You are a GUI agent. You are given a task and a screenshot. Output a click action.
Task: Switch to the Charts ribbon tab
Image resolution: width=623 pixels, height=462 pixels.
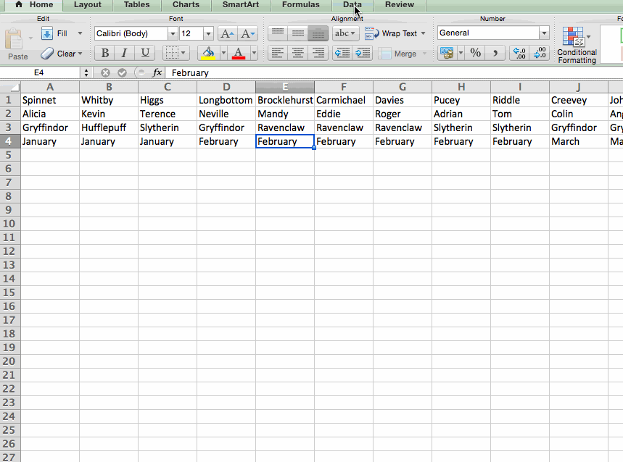[x=186, y=5]
